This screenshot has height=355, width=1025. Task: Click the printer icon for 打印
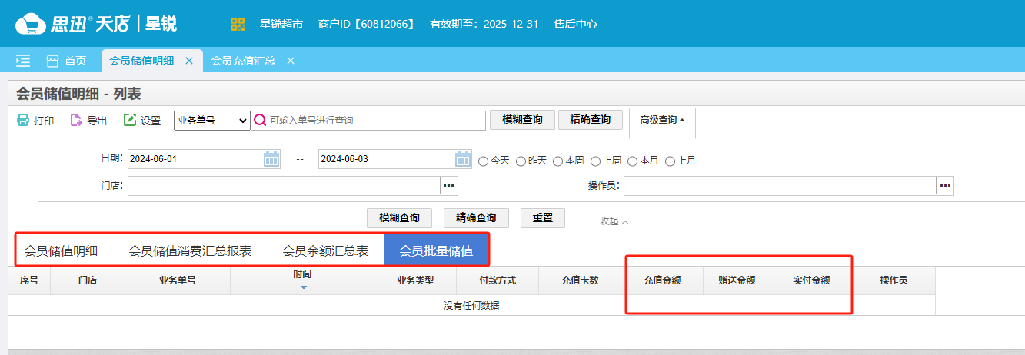23,121
